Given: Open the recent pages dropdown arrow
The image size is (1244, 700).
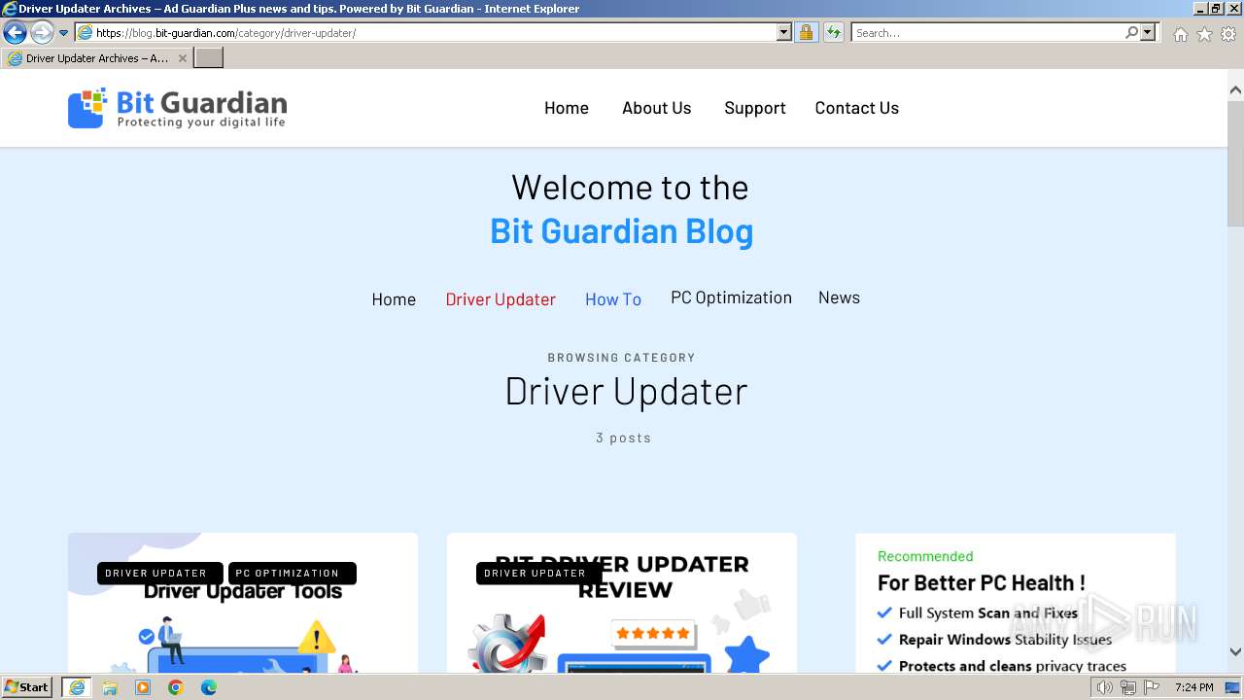Looking at the screenshot, I should click(x=63, y=33).
